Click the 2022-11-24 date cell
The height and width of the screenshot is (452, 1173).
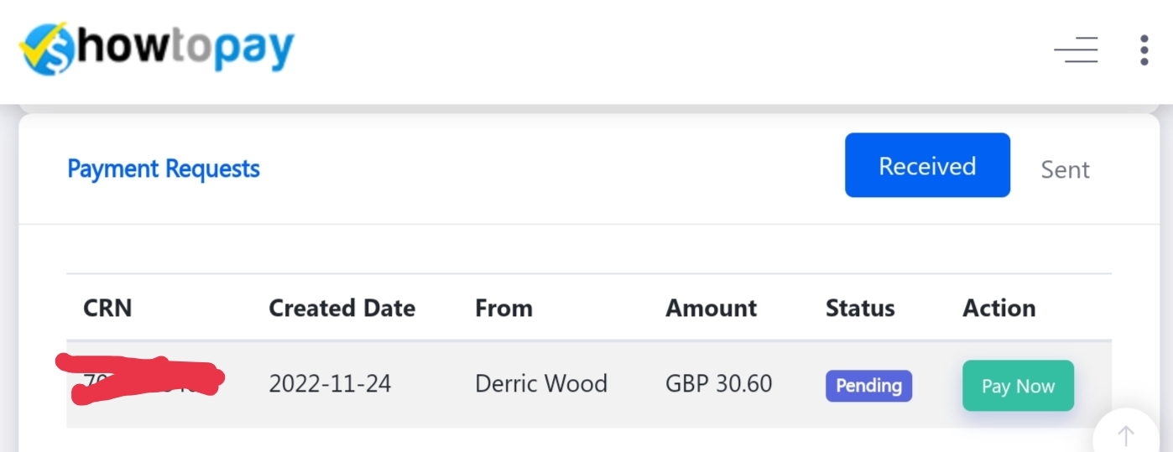coord(330,384)
